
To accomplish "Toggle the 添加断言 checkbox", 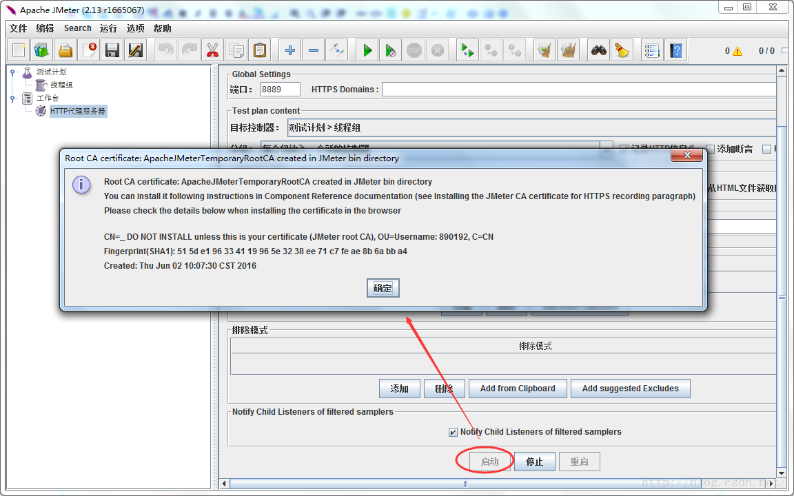I will [x=710, y=149].
